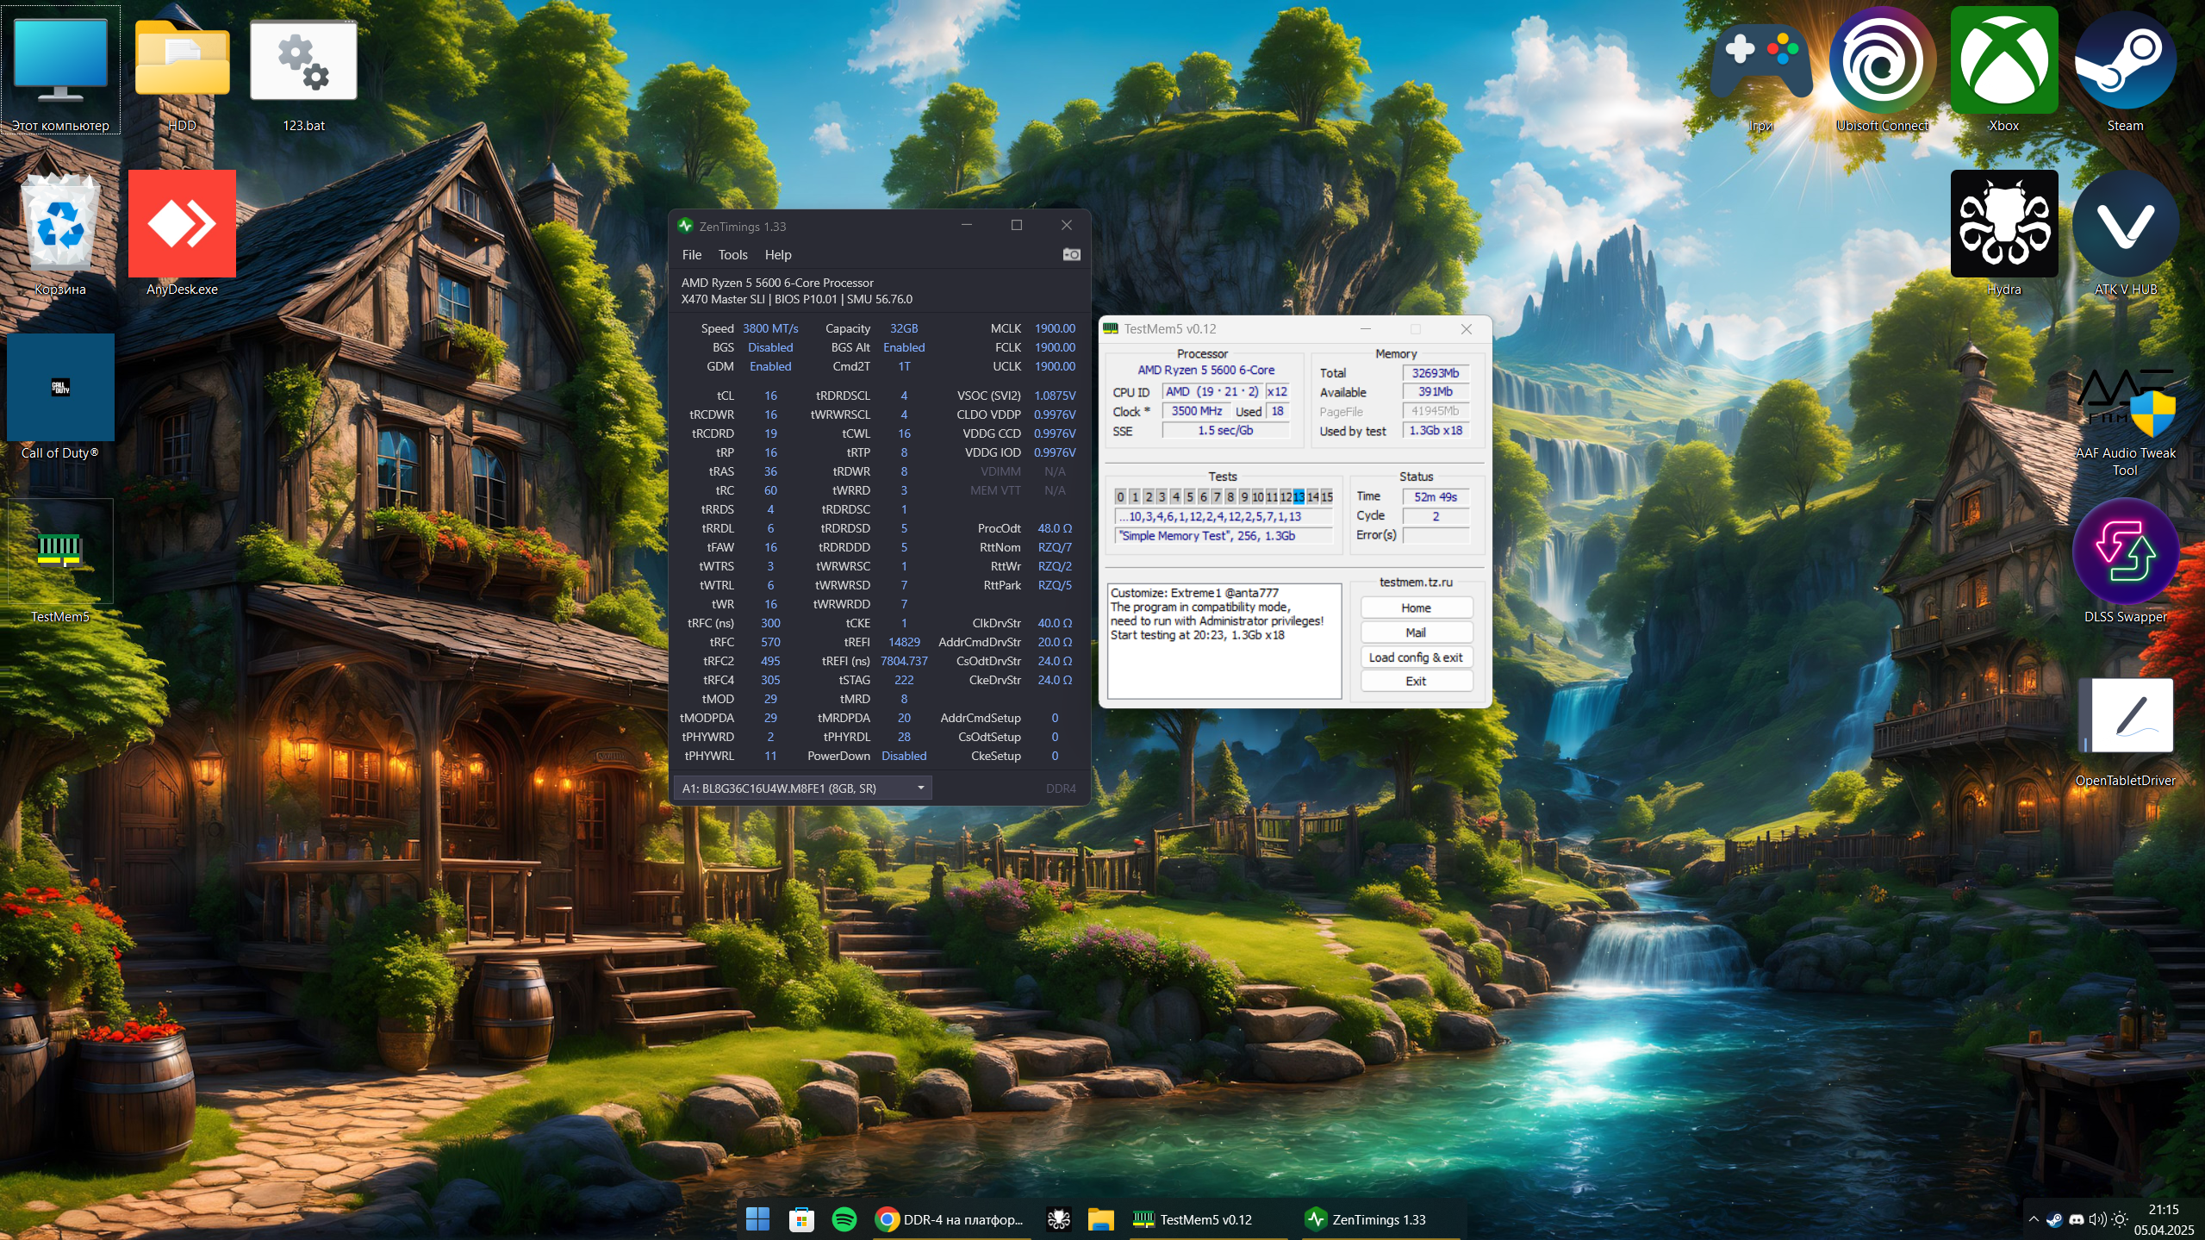Open the Tools menu in ZenTimings

[x=732, y=255]
